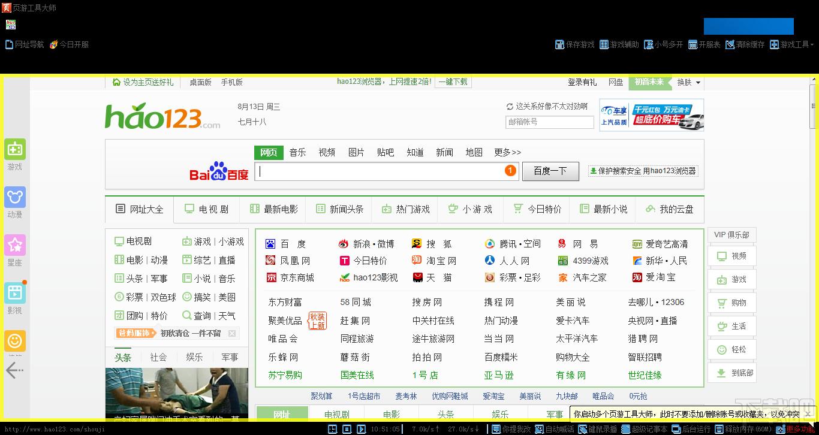819x435 pixels.
Task: Launch 小号多开 multi-account tool
Action: pos(664,44)
